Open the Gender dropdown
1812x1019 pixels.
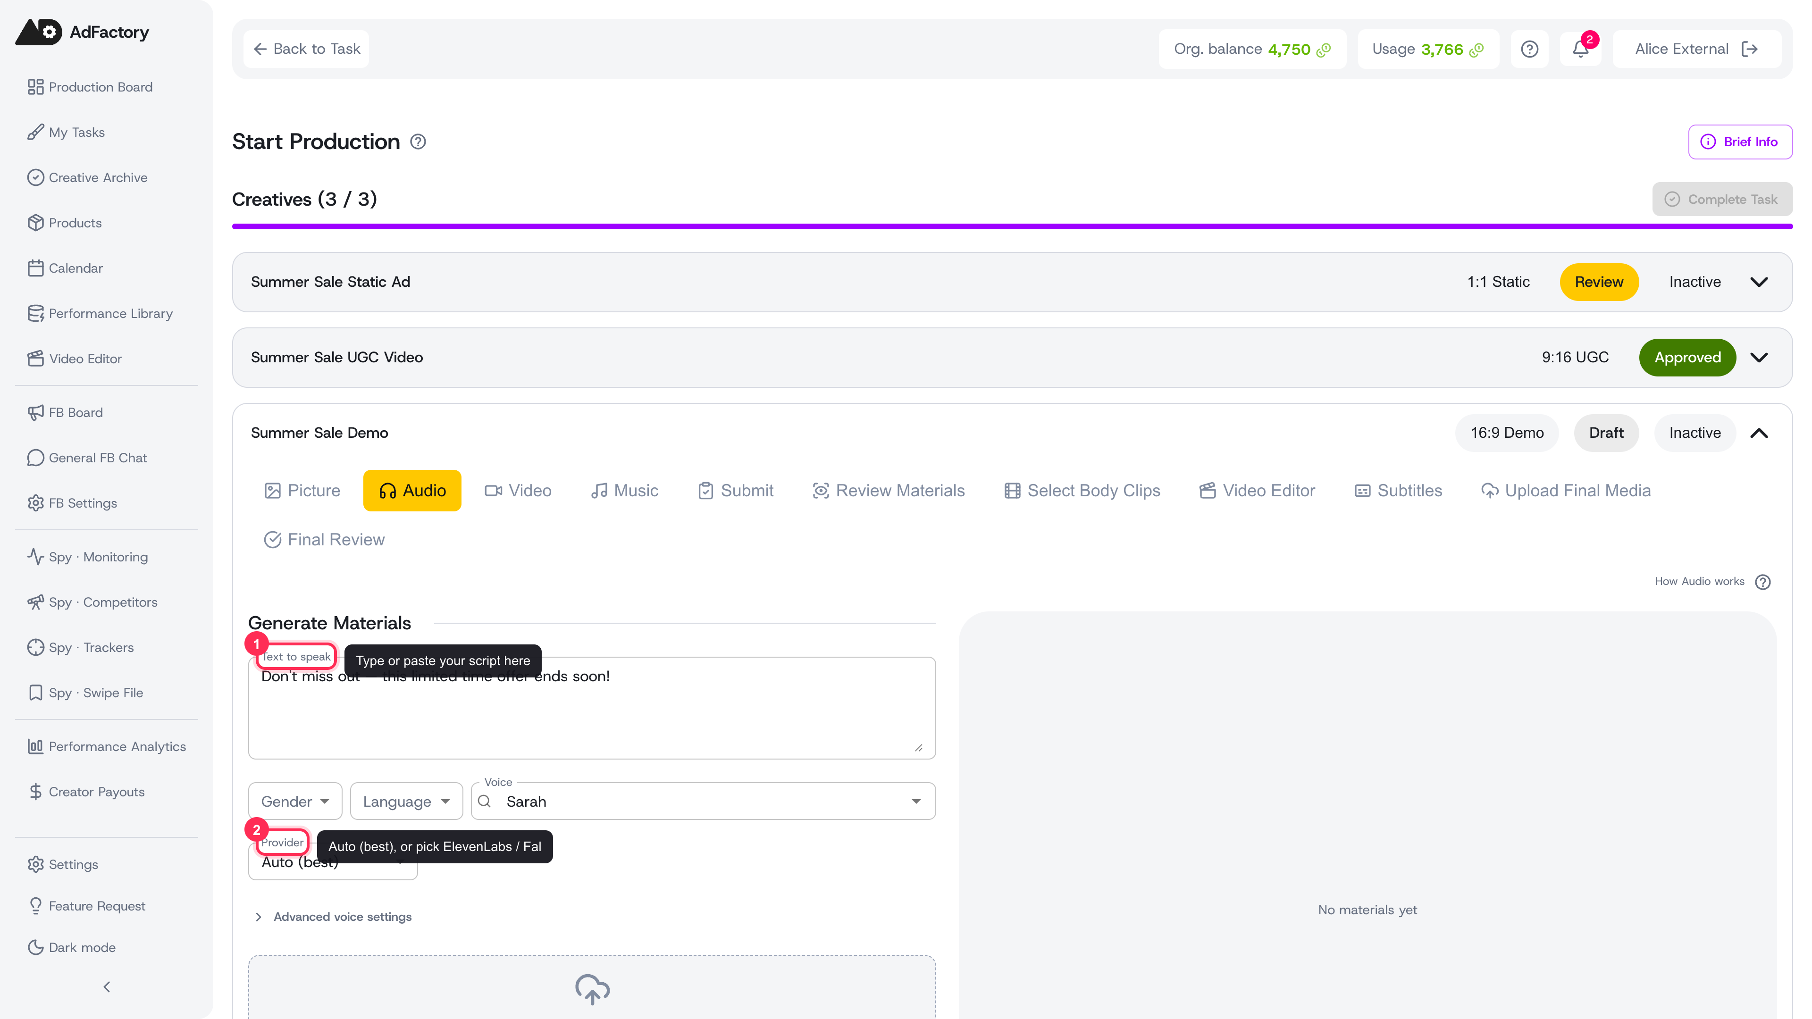pos(295,801)
